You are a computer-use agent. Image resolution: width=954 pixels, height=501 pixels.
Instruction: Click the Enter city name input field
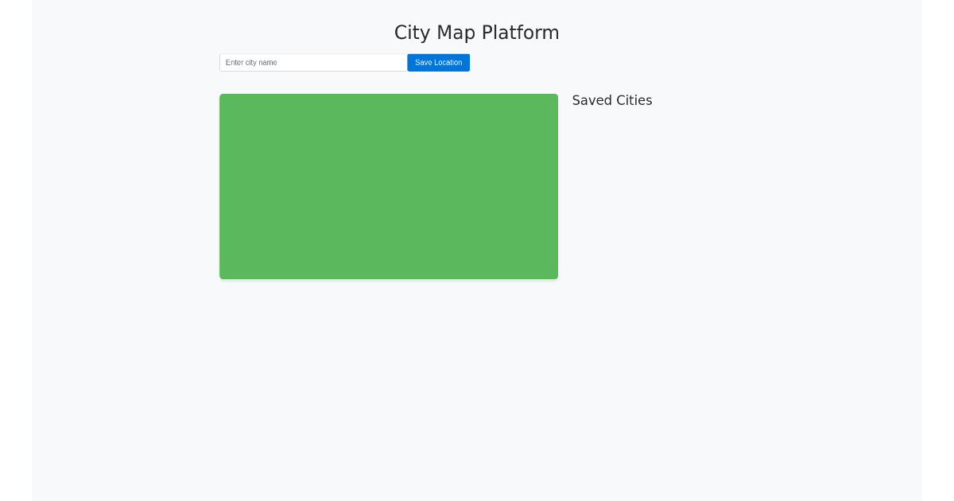[313, 62]
